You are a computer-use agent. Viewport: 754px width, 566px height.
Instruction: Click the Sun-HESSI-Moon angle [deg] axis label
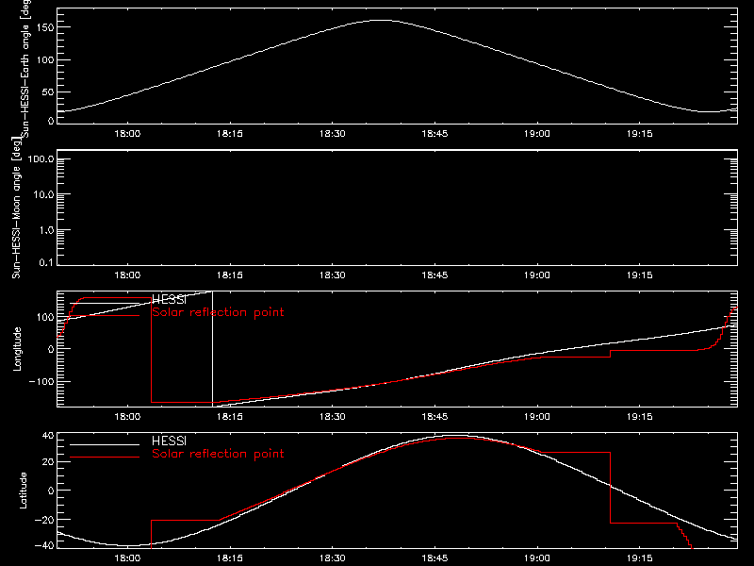(16, 208)
